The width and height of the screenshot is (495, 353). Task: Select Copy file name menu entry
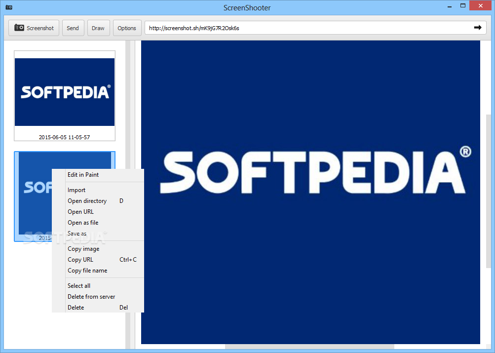[x=98, y=271]
